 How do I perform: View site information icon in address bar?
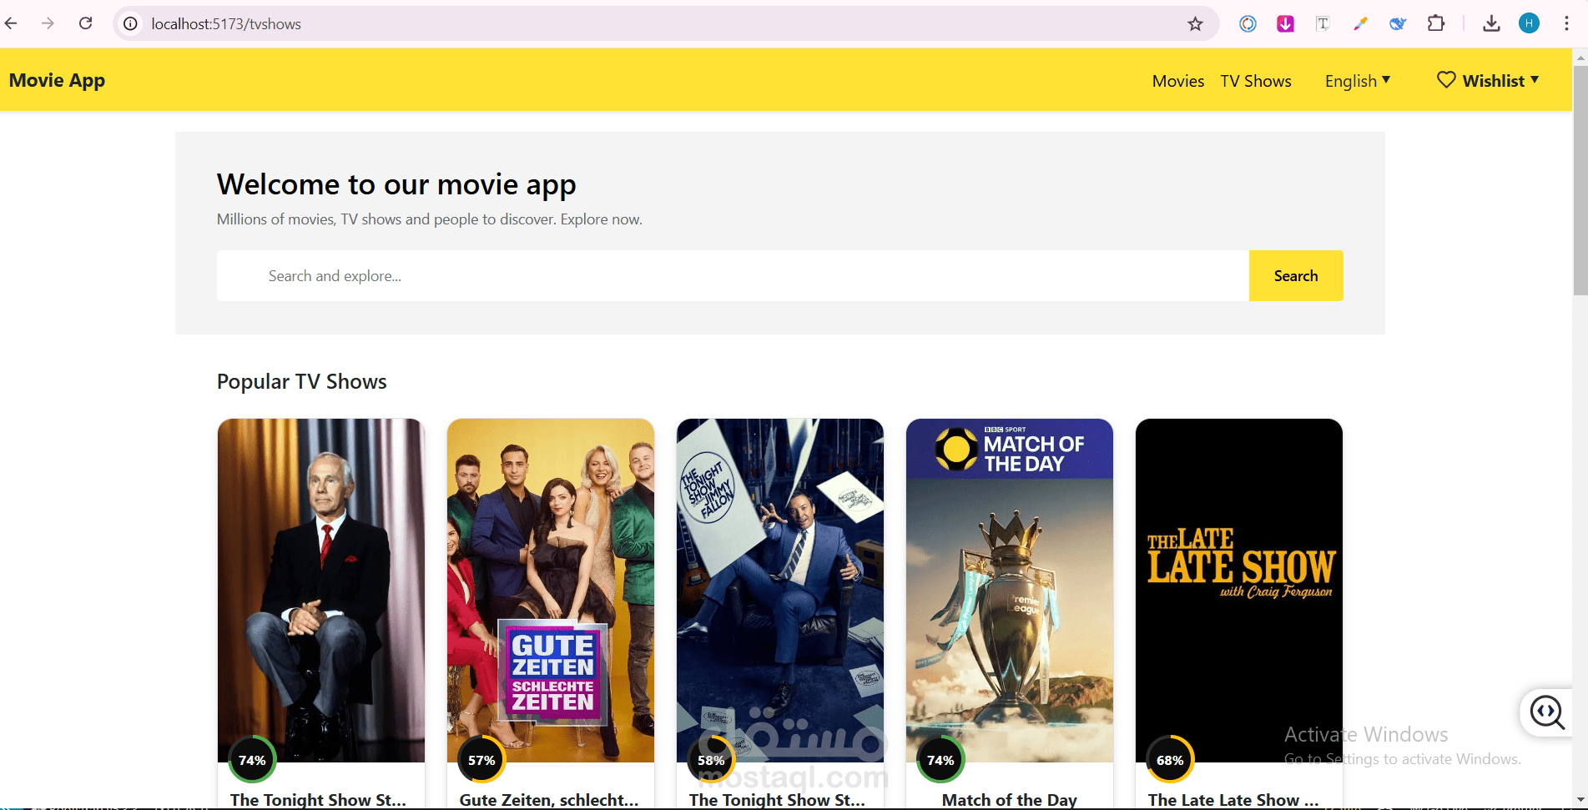(x=131, y=24)
